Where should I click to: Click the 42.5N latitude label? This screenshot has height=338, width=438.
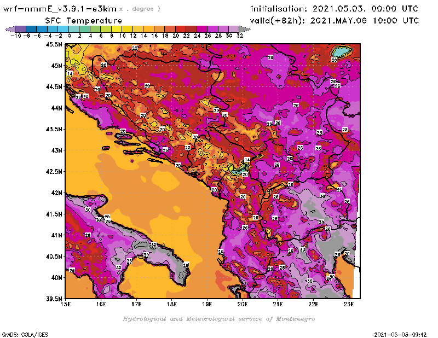click(x=54, y=172)
